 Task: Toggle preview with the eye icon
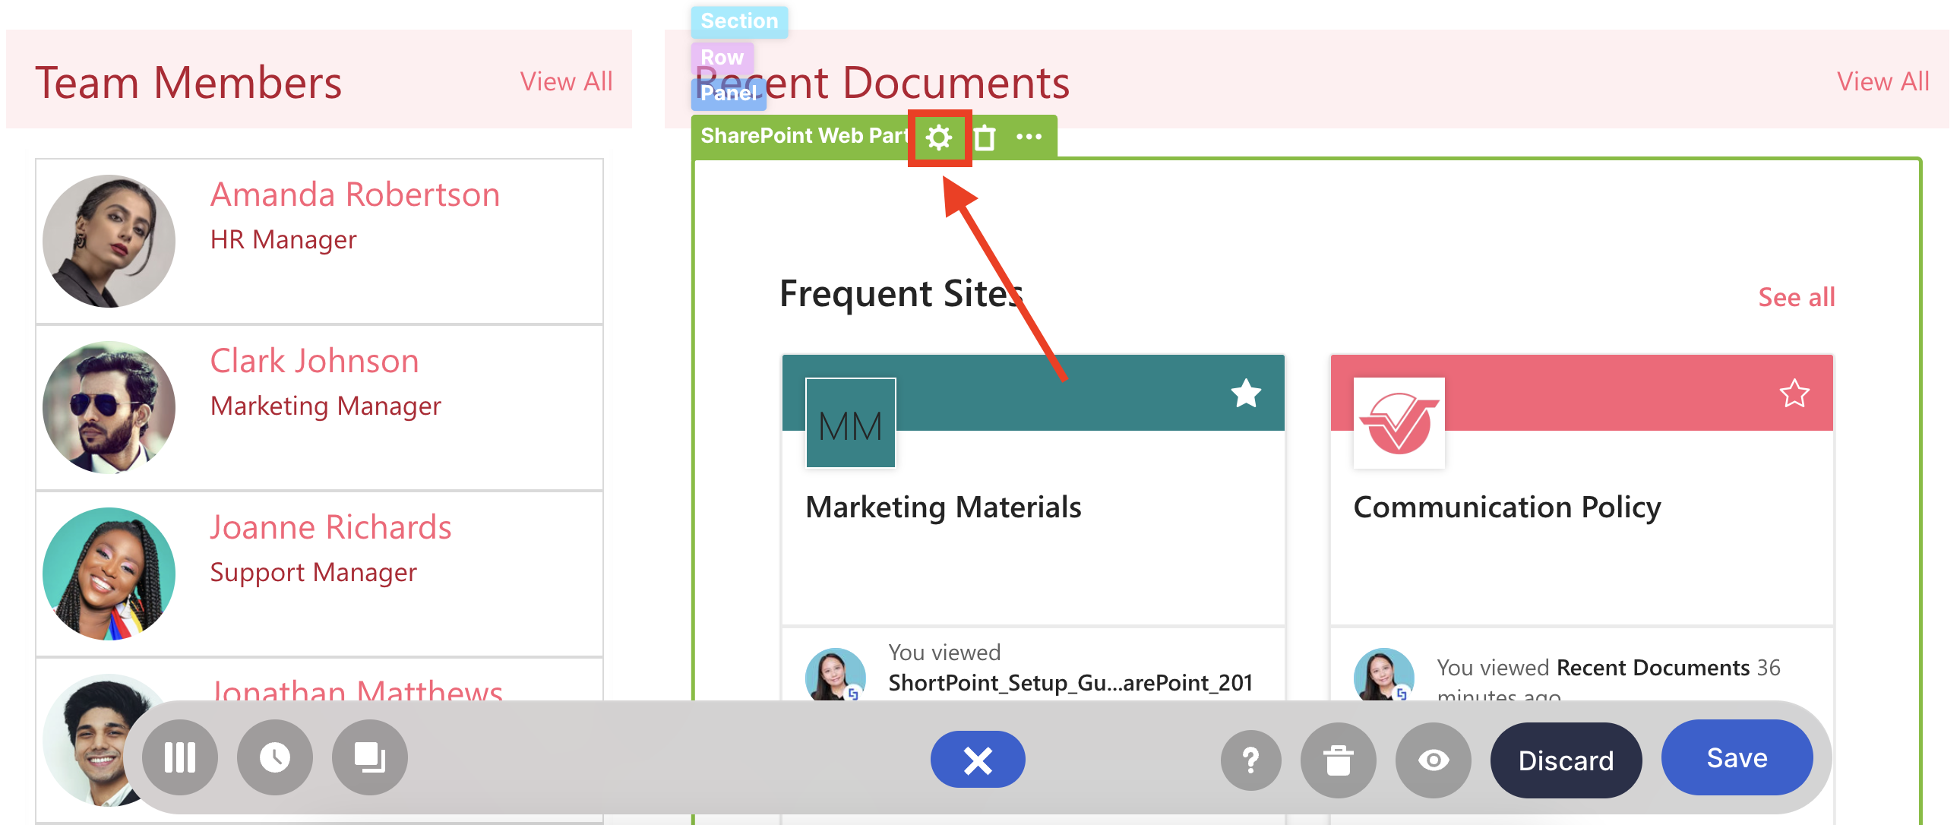[1433, 760]
